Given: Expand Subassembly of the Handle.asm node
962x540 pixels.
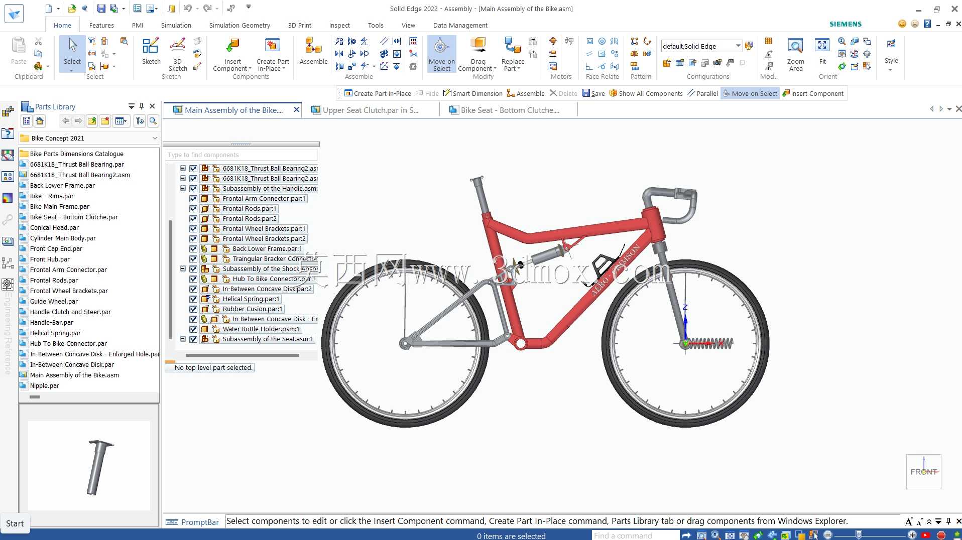Looking at the screenshot, I should [x=183, y=189].
